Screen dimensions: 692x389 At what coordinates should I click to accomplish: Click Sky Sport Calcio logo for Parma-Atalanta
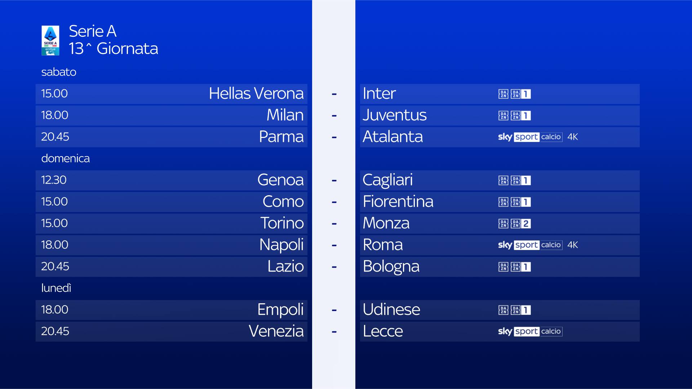point(530,137)
